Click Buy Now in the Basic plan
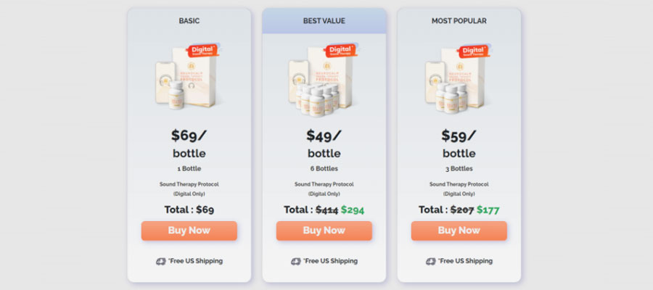Viewport: 653px width, 290px height. pos(189,231)
